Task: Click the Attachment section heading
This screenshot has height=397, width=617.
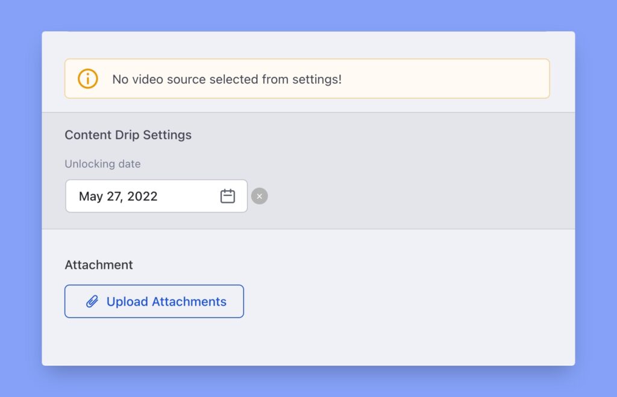Action: pyautogui.click(x=98, y=265)
